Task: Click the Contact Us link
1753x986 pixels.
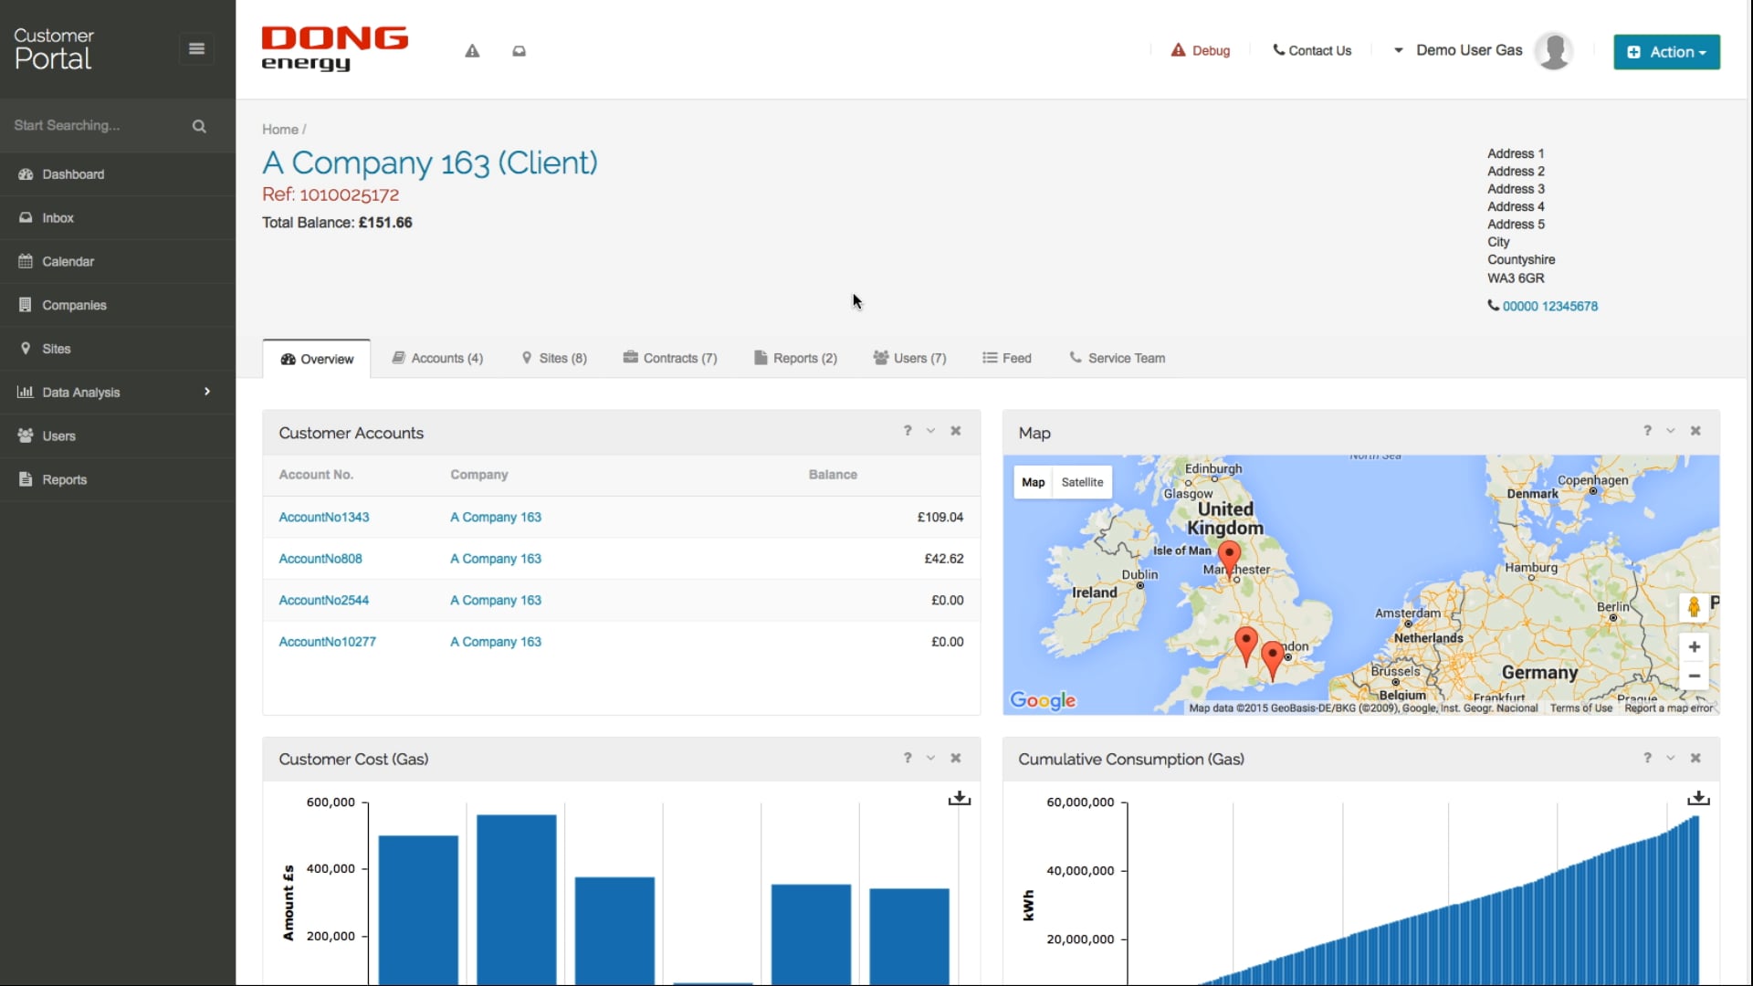Action: (x=1312, y=50)
